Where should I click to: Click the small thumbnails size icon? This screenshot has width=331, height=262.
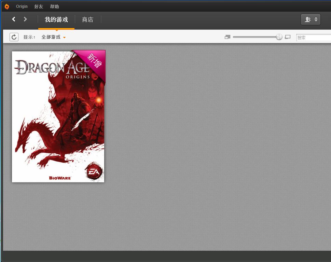pos(227,37)
